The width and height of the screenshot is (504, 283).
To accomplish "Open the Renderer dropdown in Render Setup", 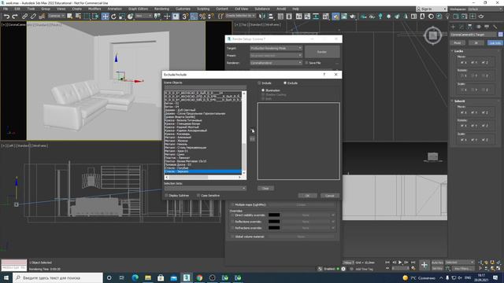I will (276, 63).
